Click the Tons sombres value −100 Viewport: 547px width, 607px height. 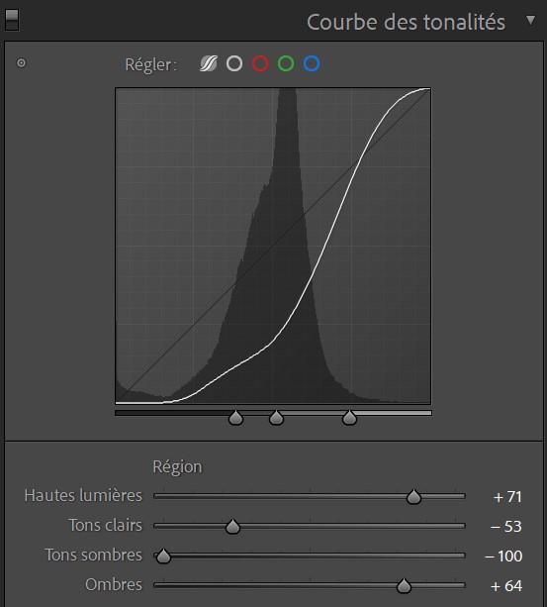point(503,556)
